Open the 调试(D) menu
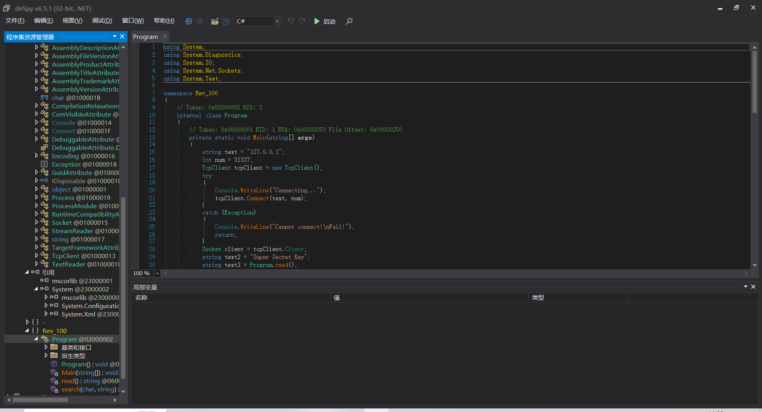The height and width of the screenshot is (412, 762). 102,21
